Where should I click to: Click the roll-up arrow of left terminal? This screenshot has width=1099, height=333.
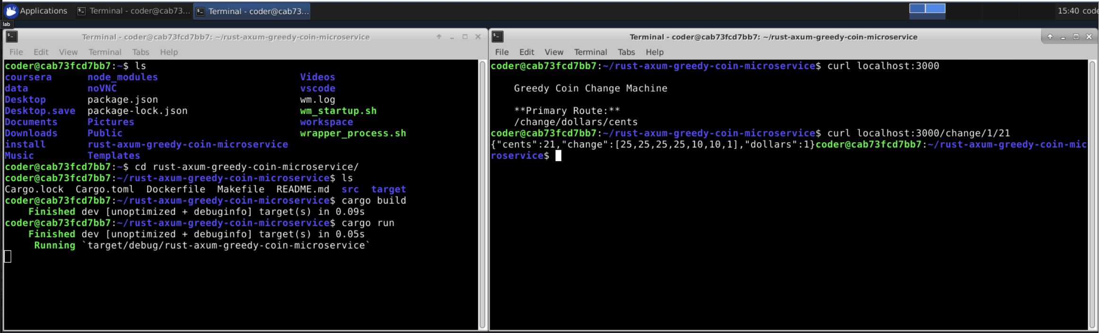coord(439,37)
